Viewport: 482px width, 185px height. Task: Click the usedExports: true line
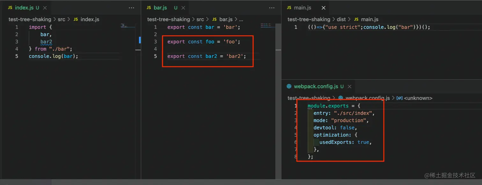tap(346, 142)
